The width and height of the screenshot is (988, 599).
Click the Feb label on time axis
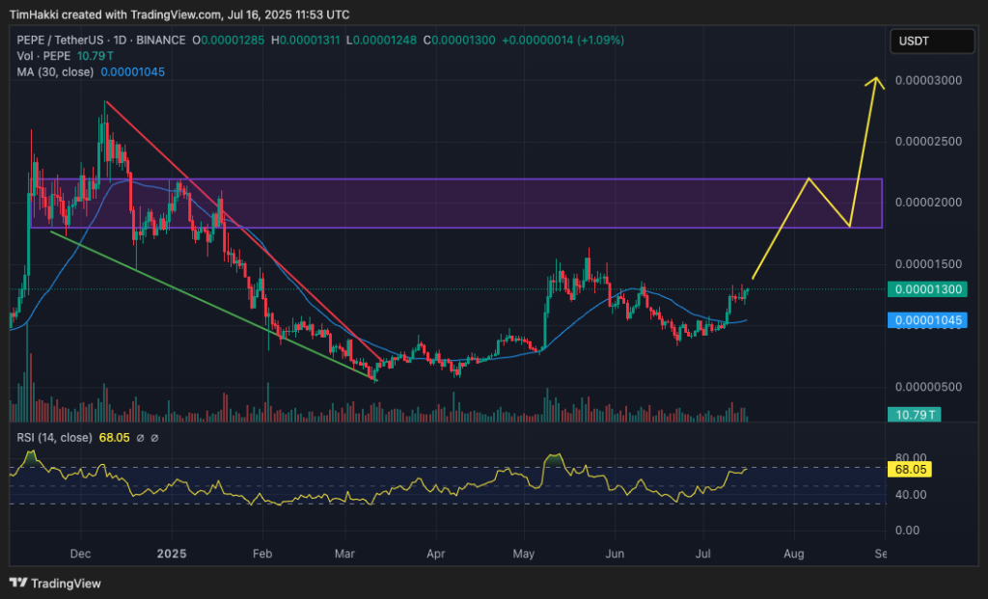coord(262,554)
